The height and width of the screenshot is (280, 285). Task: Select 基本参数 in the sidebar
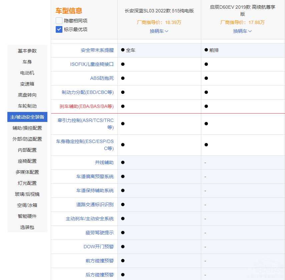pos(27,51)
